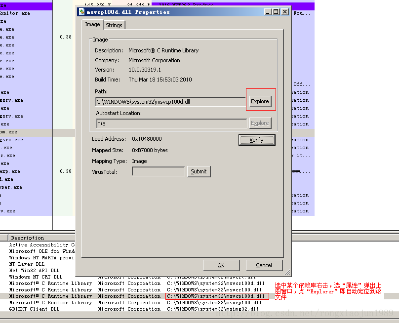Select the Windows NT CRT DLL row
Viewport: 399px width, 323px height.
(x=36, y=277)
